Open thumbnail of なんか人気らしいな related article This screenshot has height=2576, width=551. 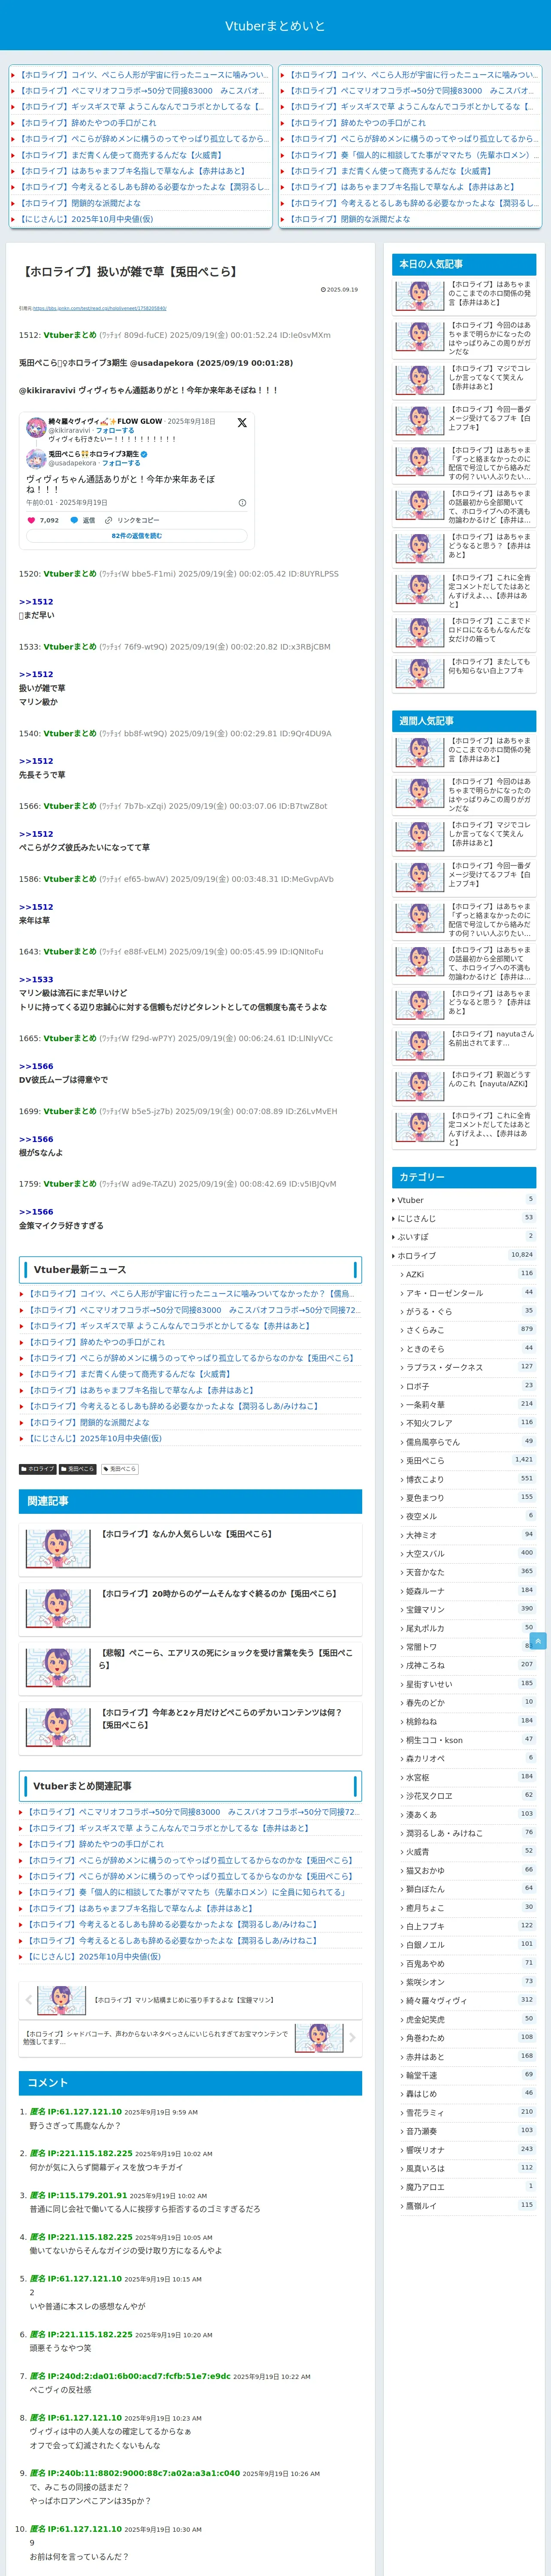point(58,1549)
